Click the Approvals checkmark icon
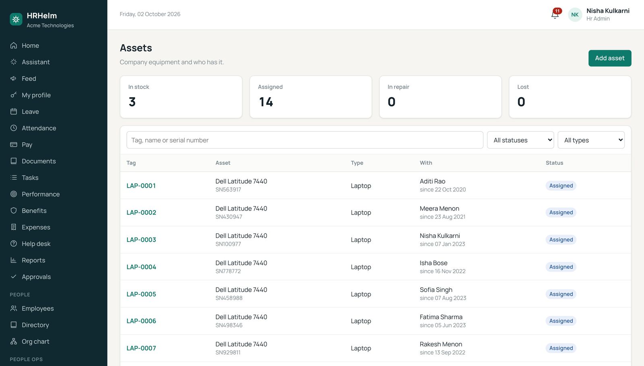The height and width of the screenshot is (366, 644). (x=14, y=276)
